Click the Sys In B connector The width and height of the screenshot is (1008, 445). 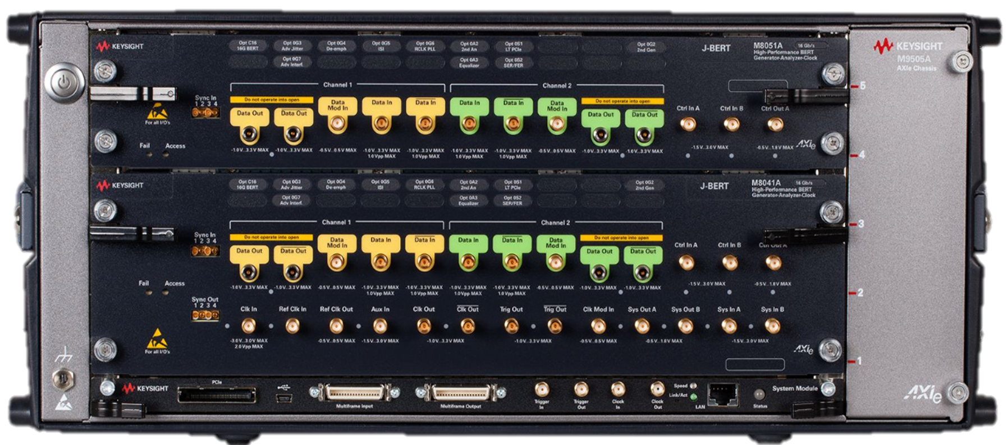pyautogui.click(x=773, y=326)
